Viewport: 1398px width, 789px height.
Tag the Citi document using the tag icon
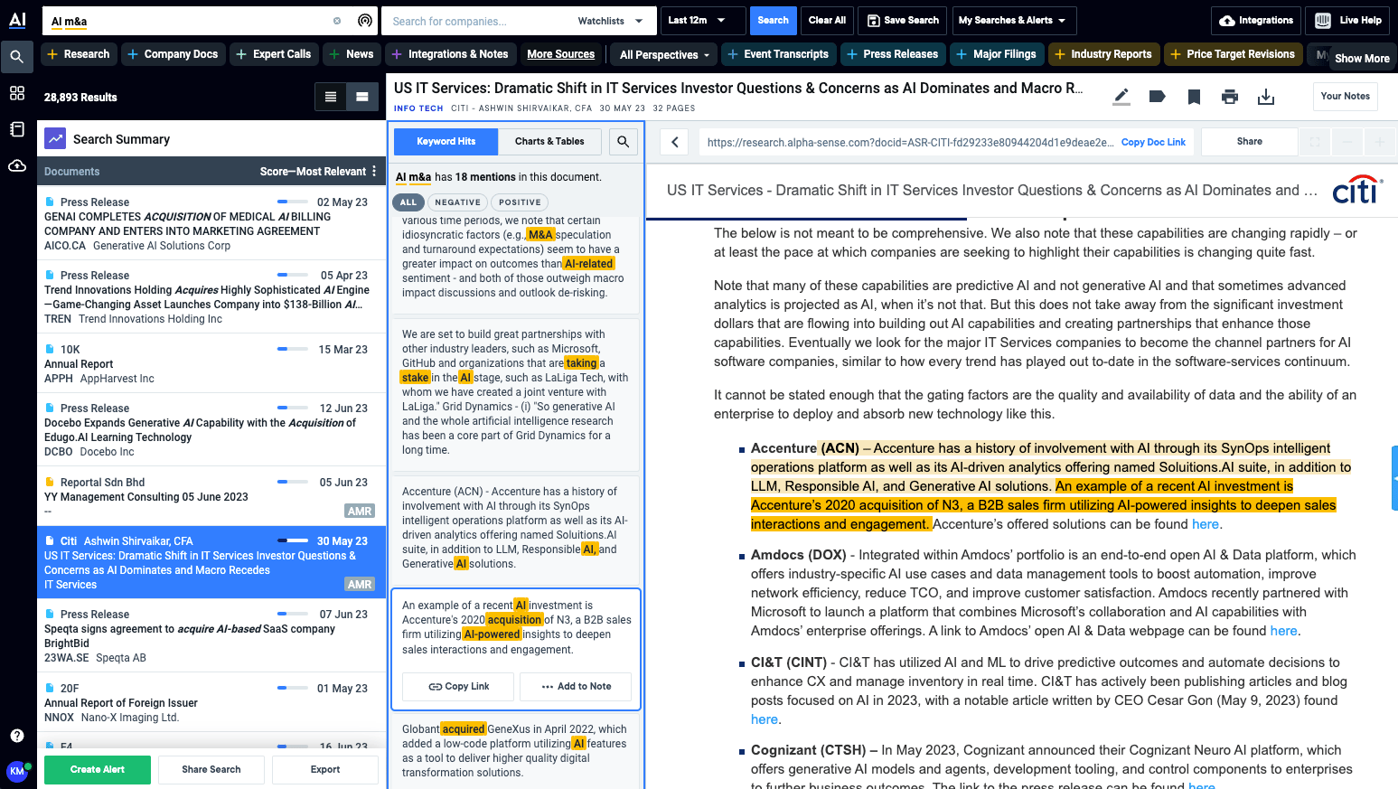(1158, 97)
